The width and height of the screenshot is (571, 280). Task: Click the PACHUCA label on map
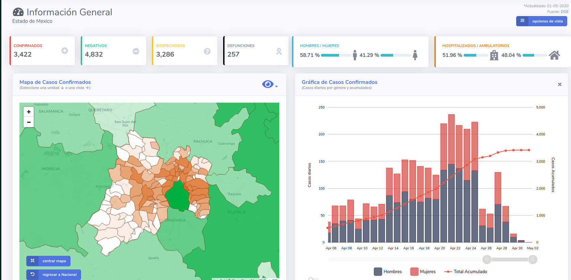pos(203,142)
